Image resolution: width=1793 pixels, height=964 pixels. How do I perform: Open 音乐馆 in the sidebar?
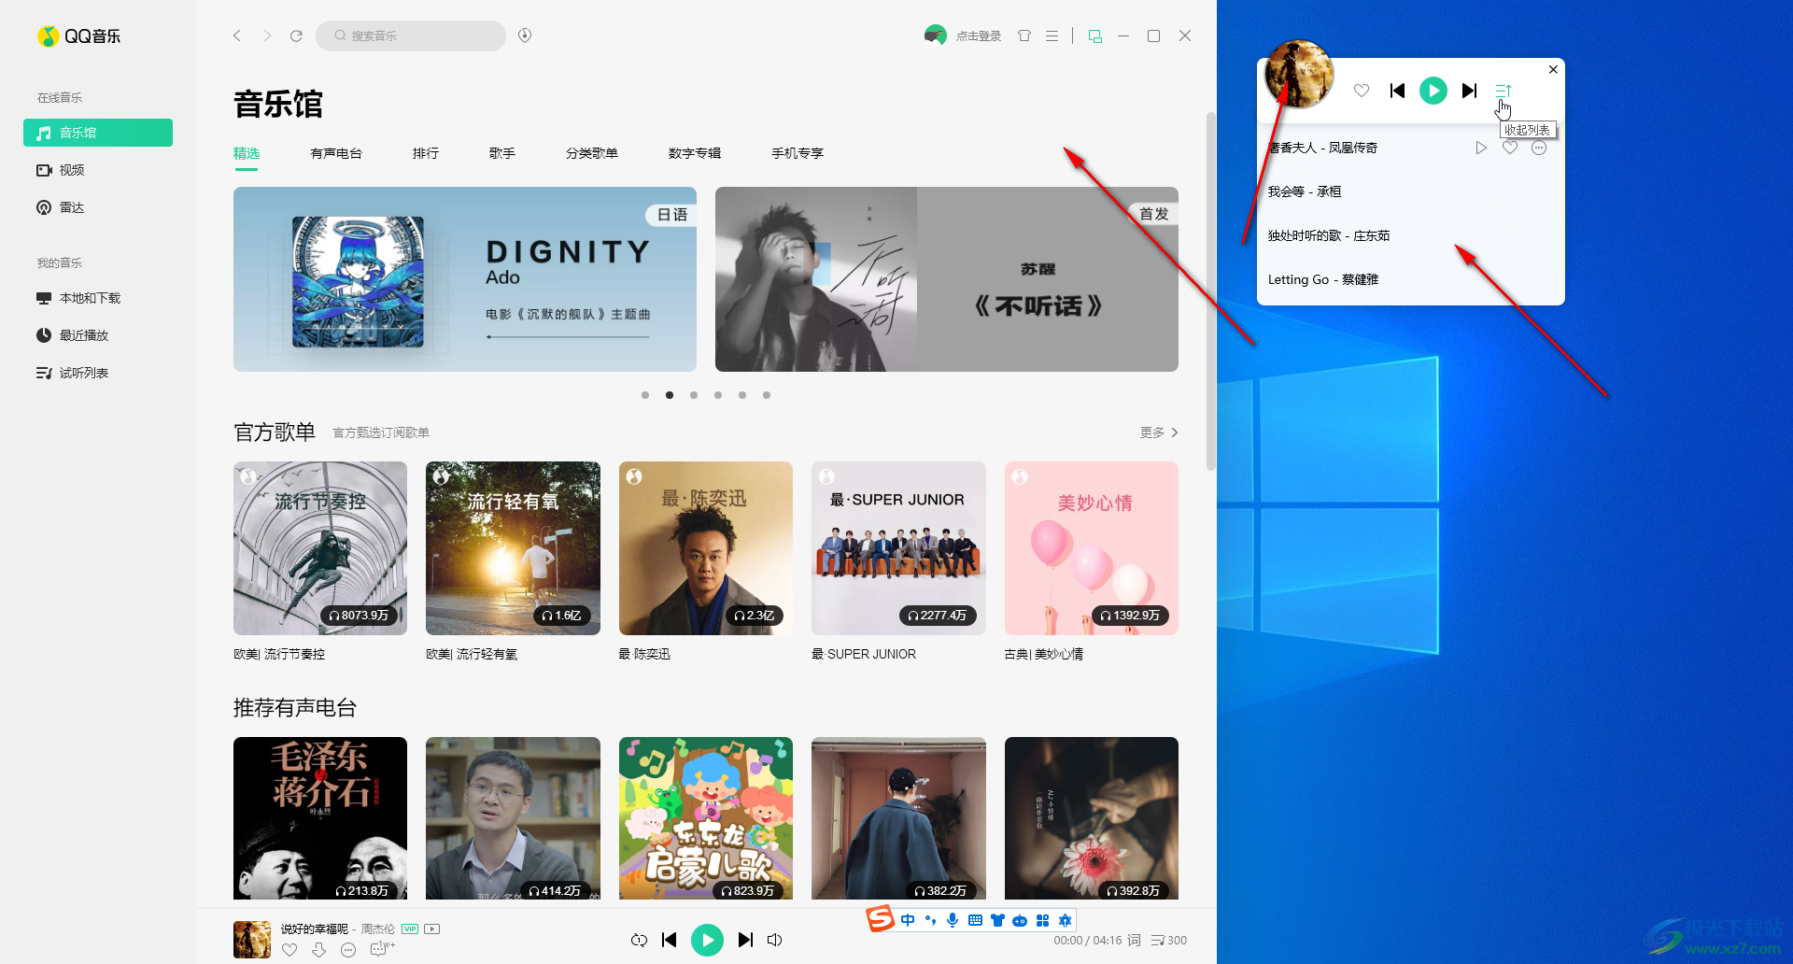[98, 133]
